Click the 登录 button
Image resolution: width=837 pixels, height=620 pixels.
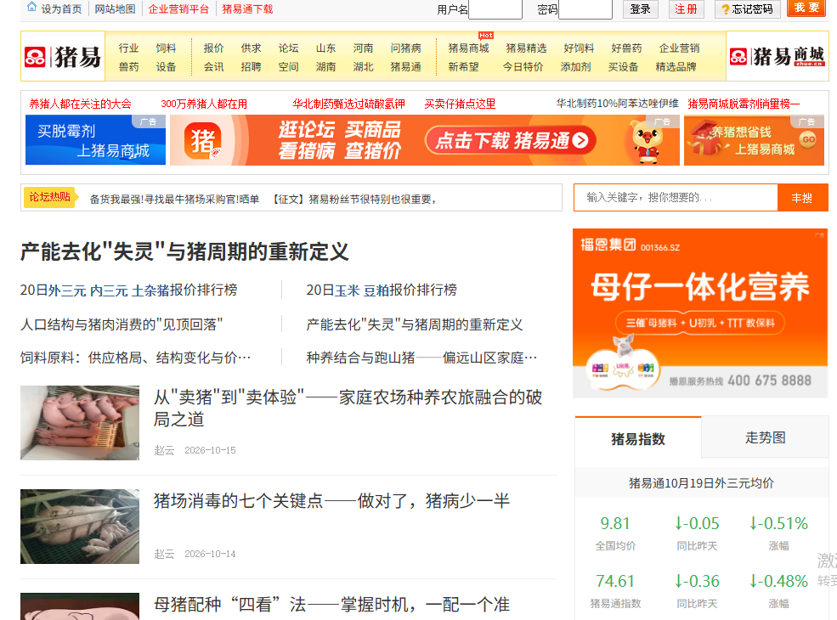(640, 9)
